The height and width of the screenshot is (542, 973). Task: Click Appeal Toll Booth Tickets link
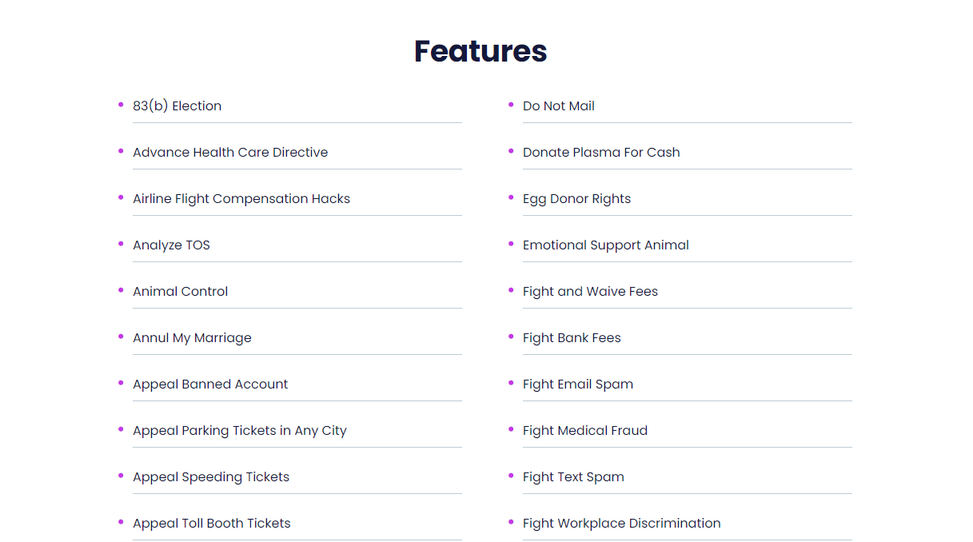pyautogui.click(x=212, y=523)
